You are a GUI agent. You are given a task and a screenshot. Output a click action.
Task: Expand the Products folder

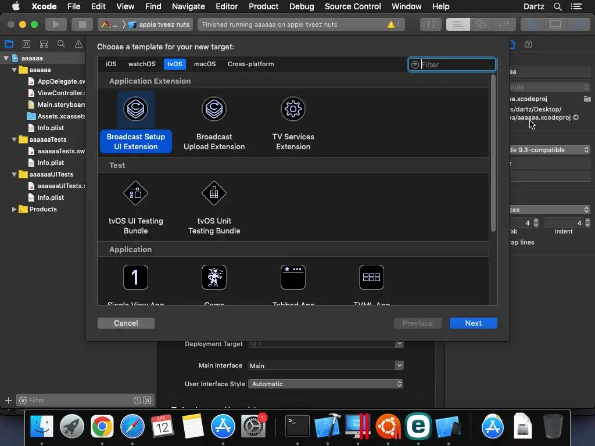coord(14,209)
